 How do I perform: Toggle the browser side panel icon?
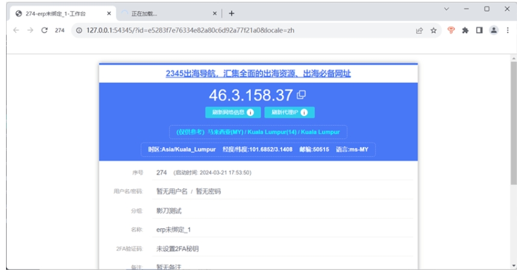point(480,30)
